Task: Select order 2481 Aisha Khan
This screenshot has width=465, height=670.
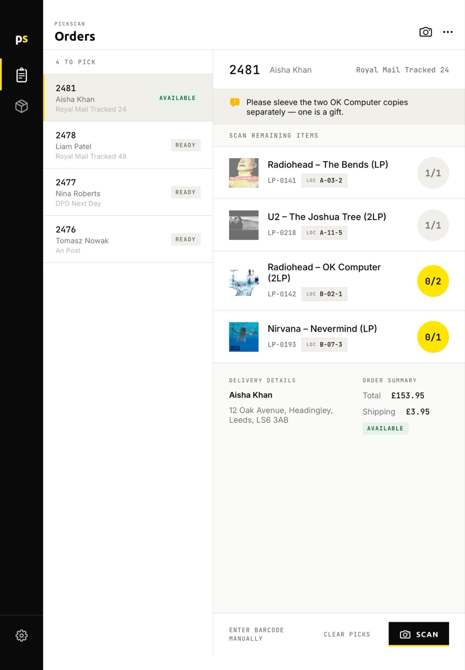Action: tap(128, 98)
